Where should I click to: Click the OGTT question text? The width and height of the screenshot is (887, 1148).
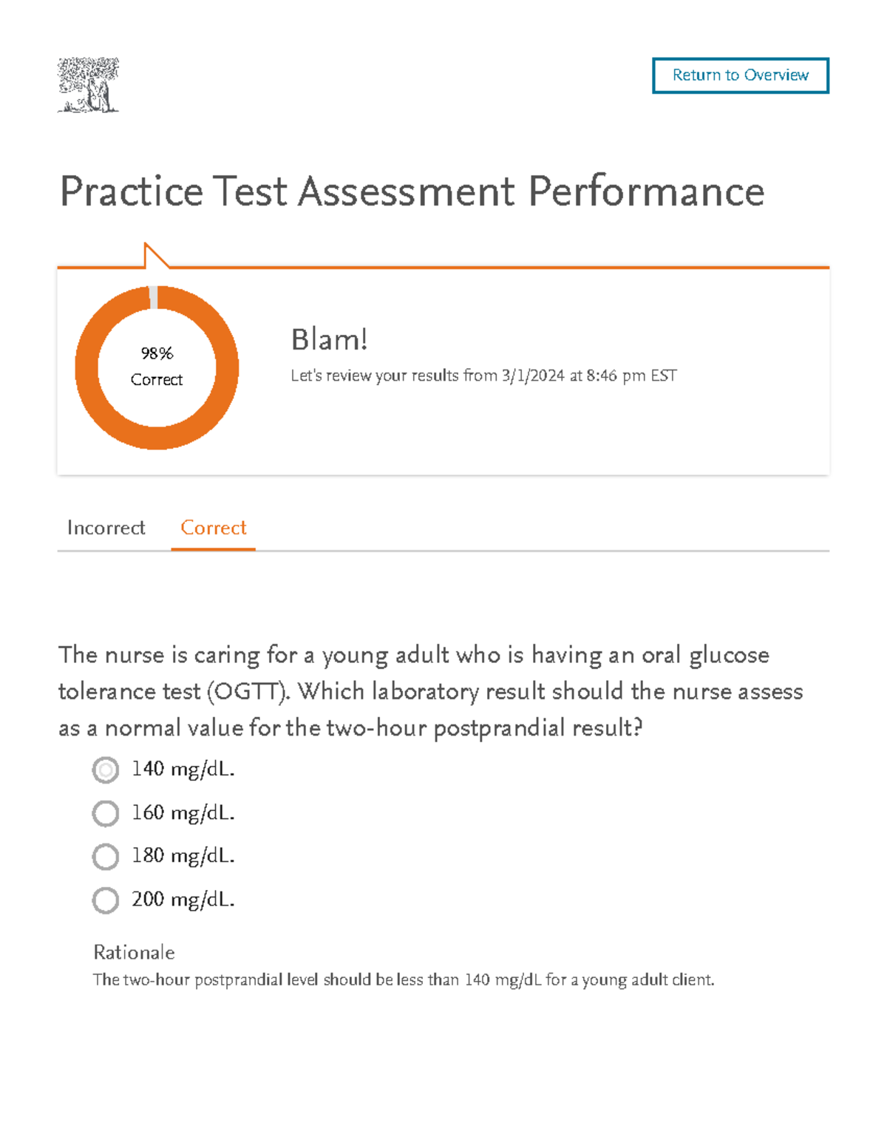point(430,691)
